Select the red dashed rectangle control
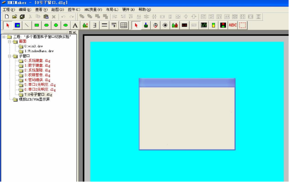This screenshot has width=289, height=182. [242, 25]
